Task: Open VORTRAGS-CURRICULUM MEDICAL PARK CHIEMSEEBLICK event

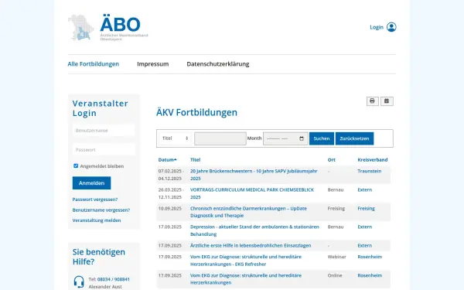Action: 252,193
